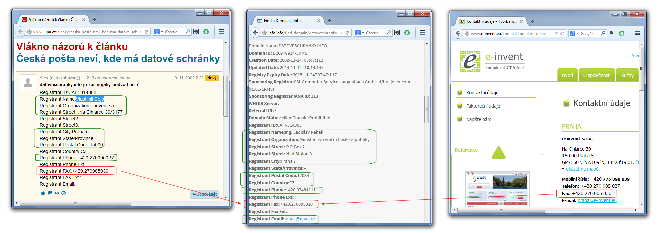Click the rehak@mvcr.cz email link
The image size is (664, 233).
coord(300,219)
